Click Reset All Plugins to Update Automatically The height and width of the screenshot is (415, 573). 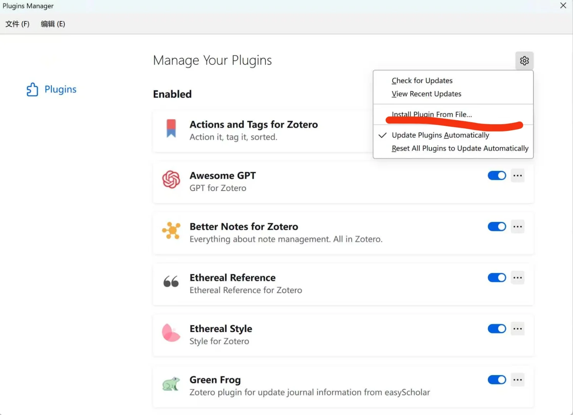pyautogui.click(x=460, y=148)
